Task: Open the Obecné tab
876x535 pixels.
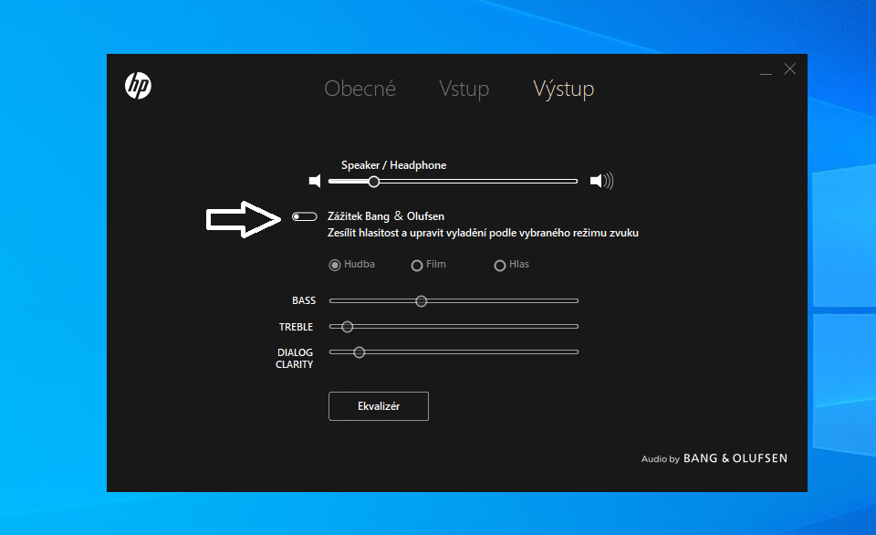Action: coord(360,89)
